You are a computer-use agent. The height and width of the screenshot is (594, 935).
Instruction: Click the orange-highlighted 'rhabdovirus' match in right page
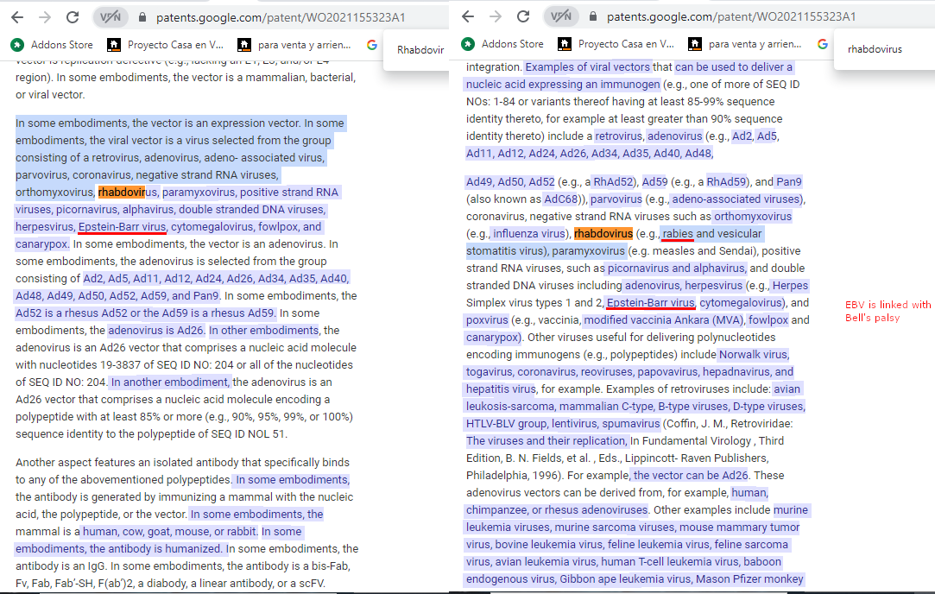[x=603, y=234]
